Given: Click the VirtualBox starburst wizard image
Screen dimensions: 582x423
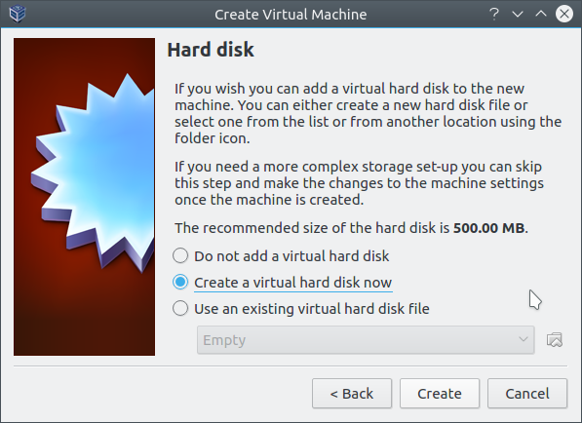Looking at the screenshot, I should 84,197.
